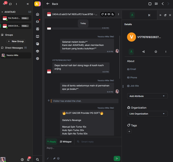Open the Add Attribute dropdown
Viewport: 173px width, 162px height.
[147, 96]
